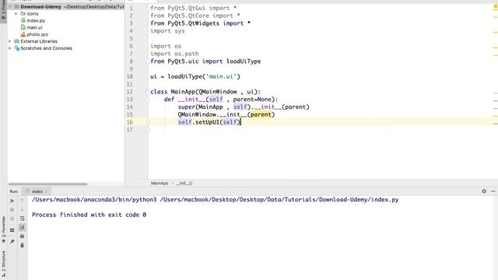Click the 'super(MainApp , self)' code line

point(244,107)
